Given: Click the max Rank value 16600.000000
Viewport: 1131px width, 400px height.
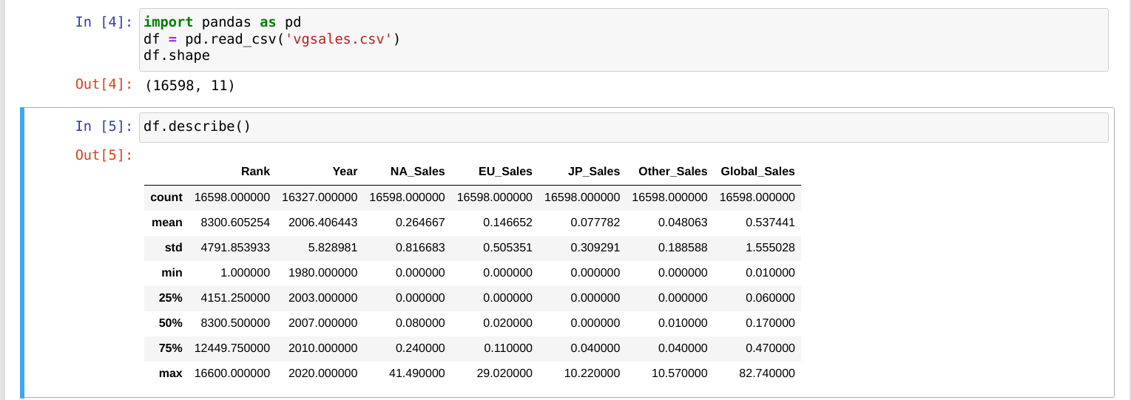Looking at the screenshot, I should (x=232, y=373).
